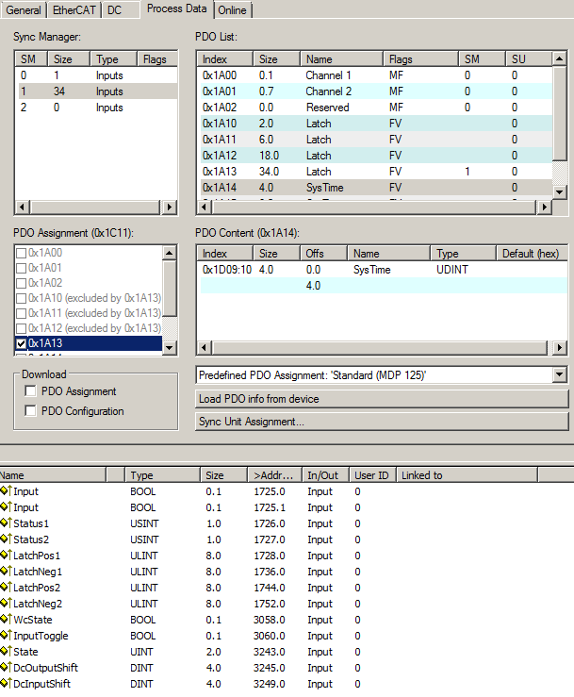This screenshot has width=574, height=697.
Task: Click PDO Content scroll left arrow
Action: 204,347
